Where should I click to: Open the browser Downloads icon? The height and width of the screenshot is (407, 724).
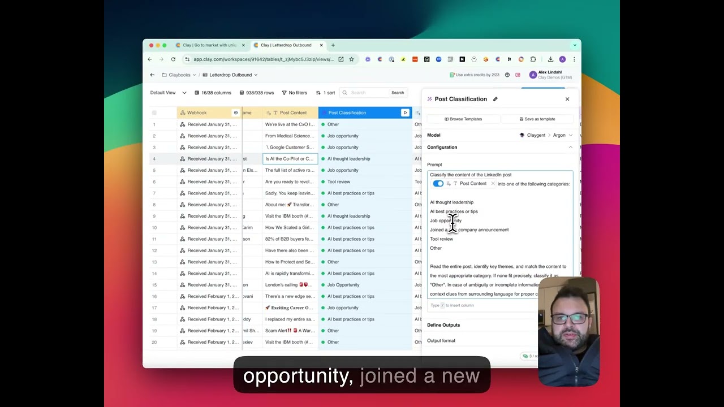(550, 59)
